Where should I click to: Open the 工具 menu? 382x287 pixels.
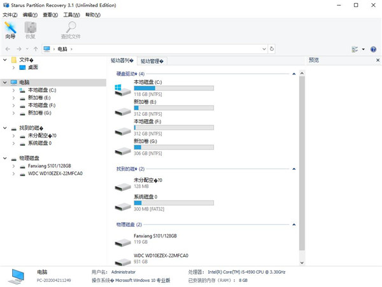(x=71, y=15)
